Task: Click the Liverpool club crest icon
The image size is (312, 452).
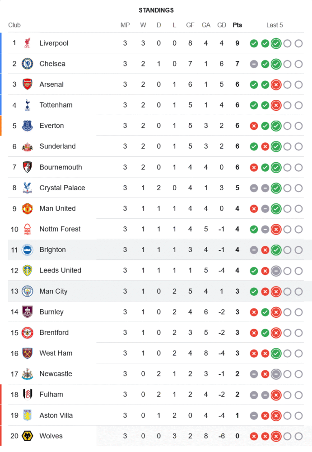Action: (28, 43)
